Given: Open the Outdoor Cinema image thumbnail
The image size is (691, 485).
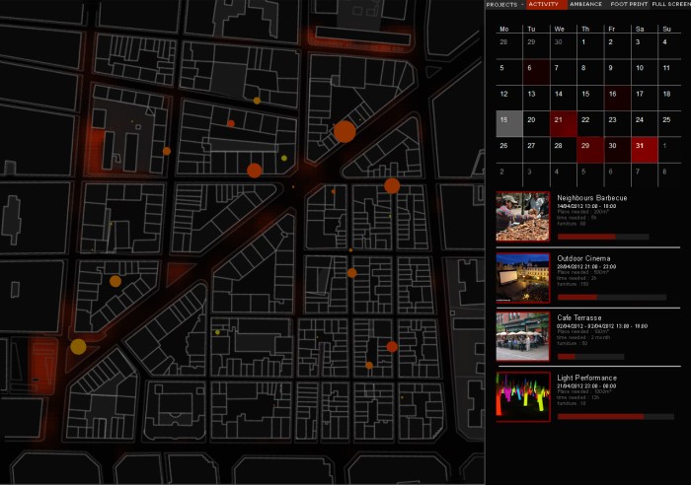Looking at the screenshot, I should tap(522, 277).
